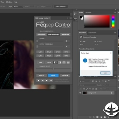Switch to the Channels tab
Screen dimensions: 119x119
tap(89, 77)
